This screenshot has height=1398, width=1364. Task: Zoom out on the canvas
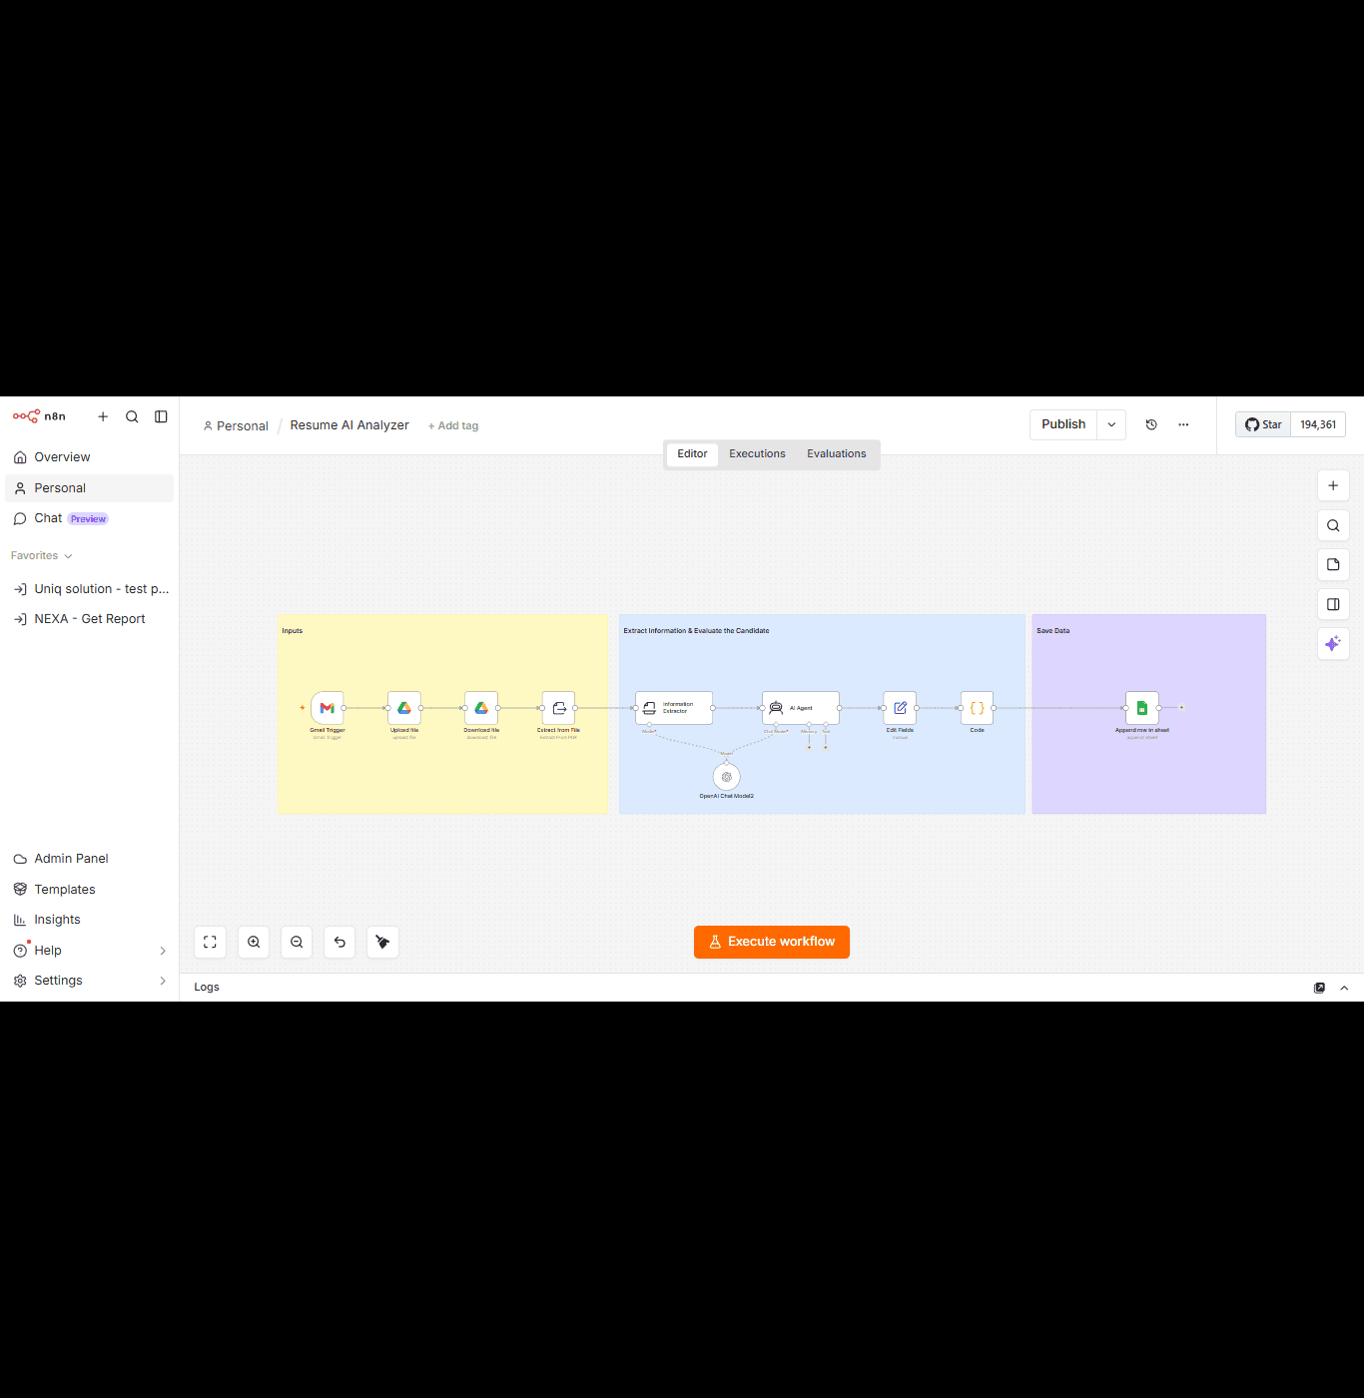click(x=297, y=942)
